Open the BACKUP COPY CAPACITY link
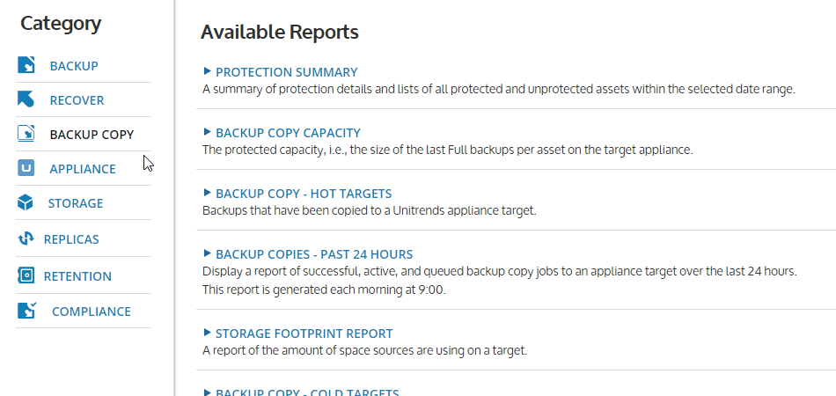The width and height of the screenshot is (836, 396). point(289,133)
